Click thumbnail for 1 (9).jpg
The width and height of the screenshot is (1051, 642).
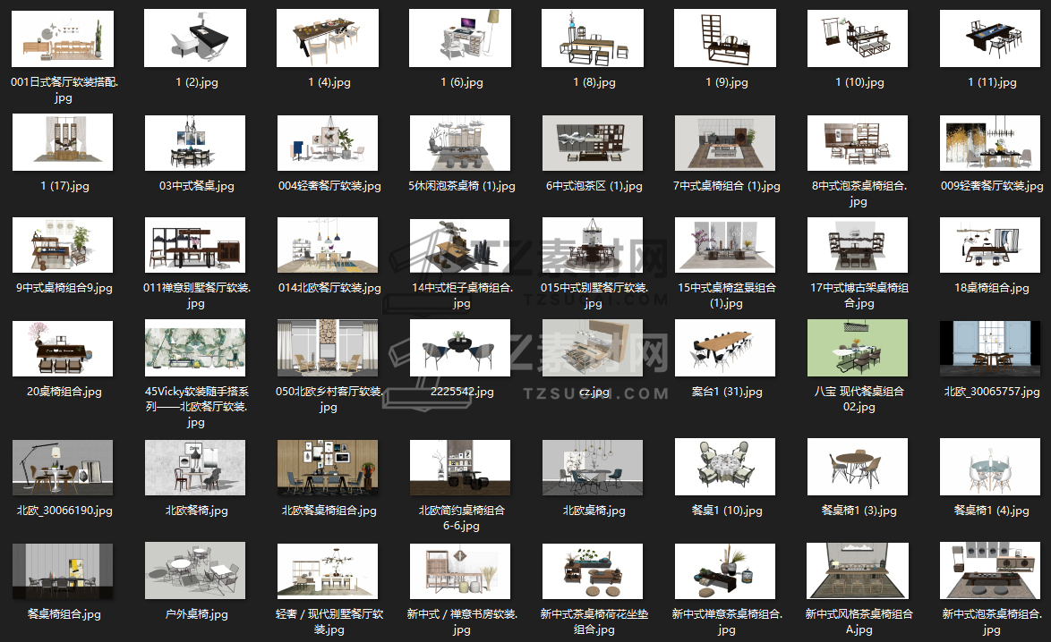pyautogui.click(x=725, y=38)
